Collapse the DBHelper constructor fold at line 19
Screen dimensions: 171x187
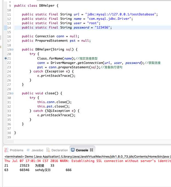(12, 50)
